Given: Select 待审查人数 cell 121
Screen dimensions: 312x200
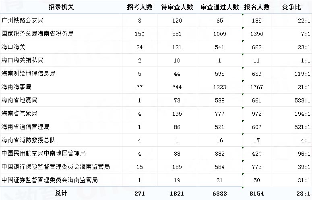Looking at the screenshot, I should 177,47.
